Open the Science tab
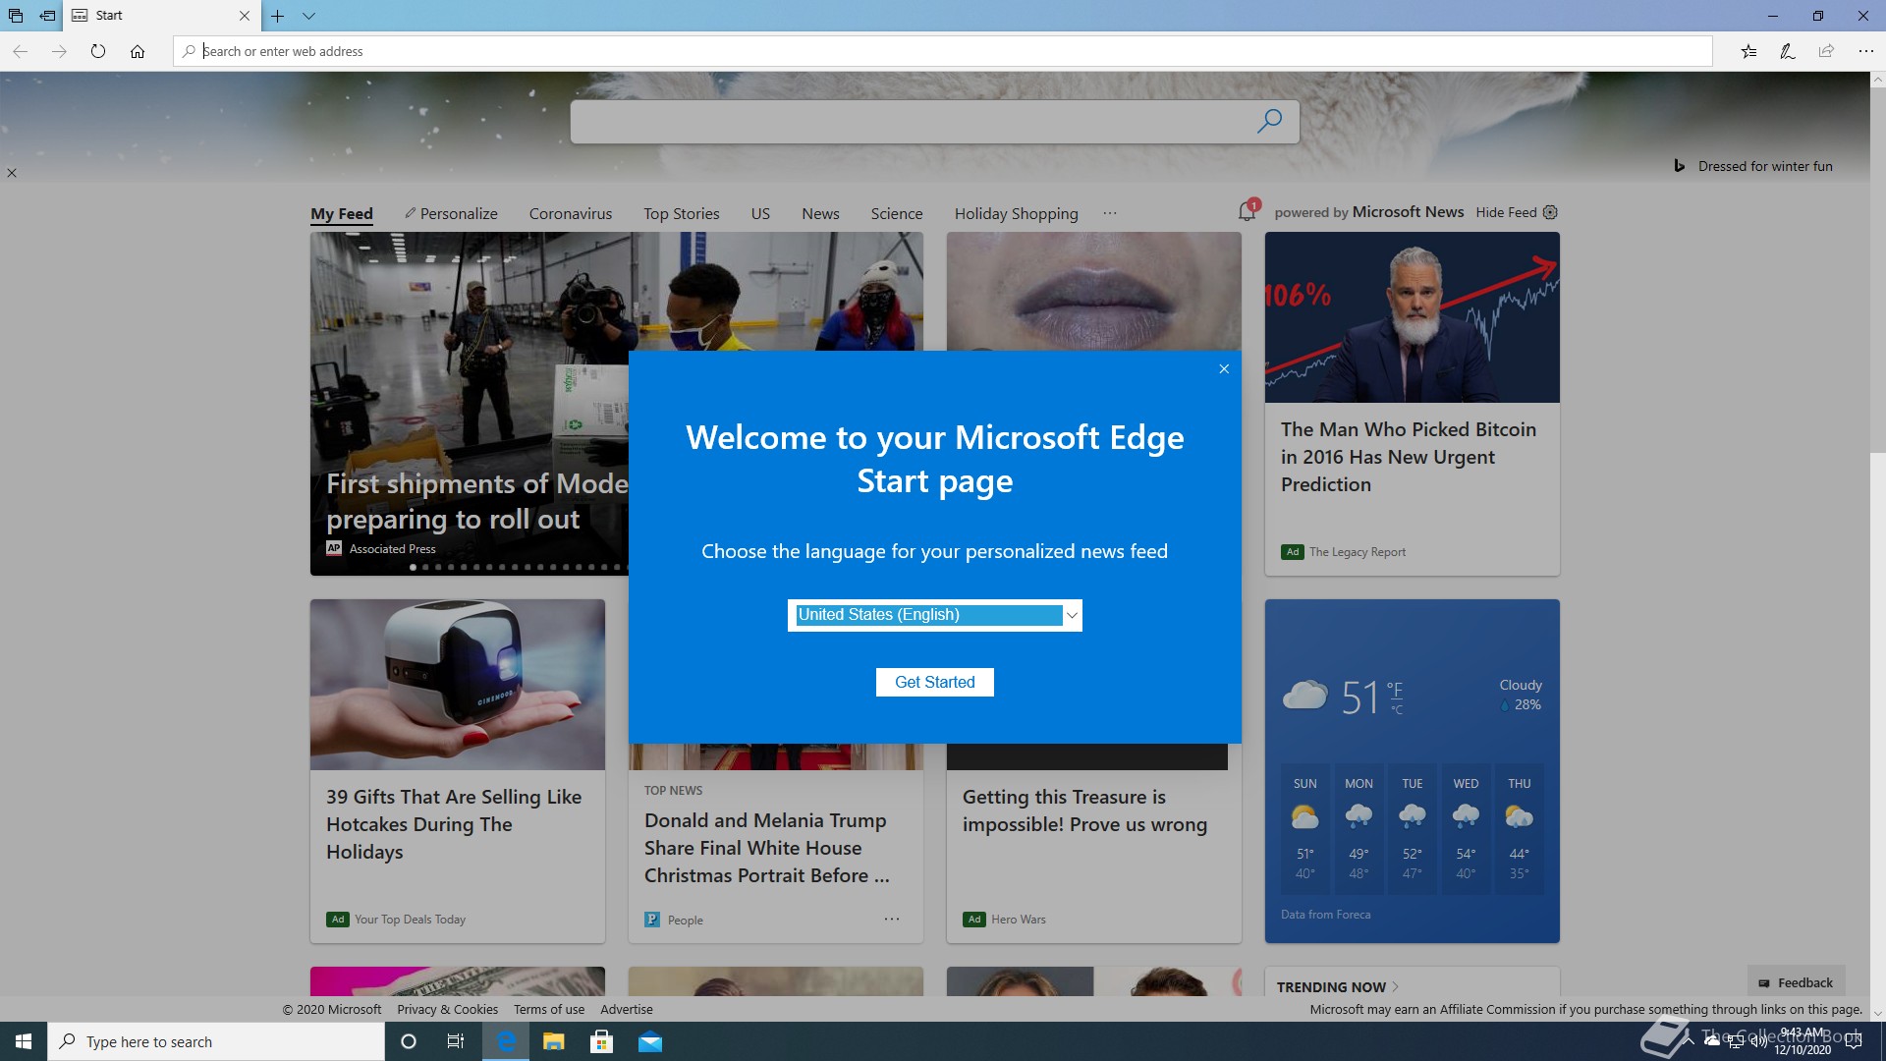 897,213
